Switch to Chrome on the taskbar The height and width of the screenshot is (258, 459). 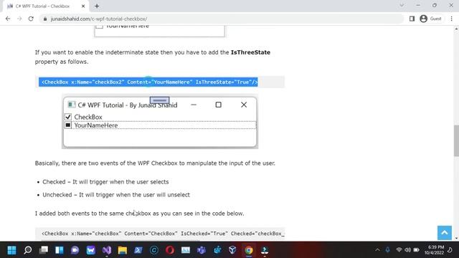tap(249, 250)
